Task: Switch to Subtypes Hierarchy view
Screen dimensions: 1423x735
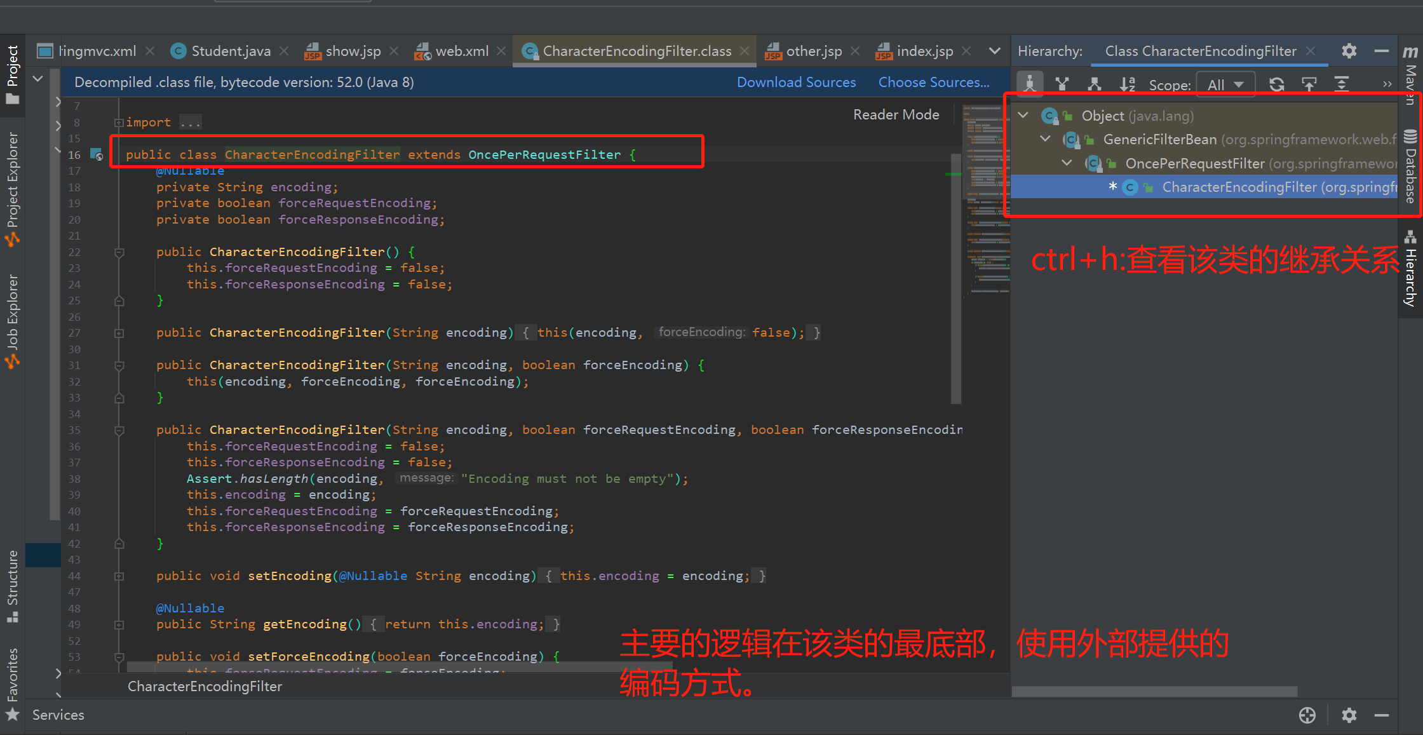Action: click(1094, 84)
